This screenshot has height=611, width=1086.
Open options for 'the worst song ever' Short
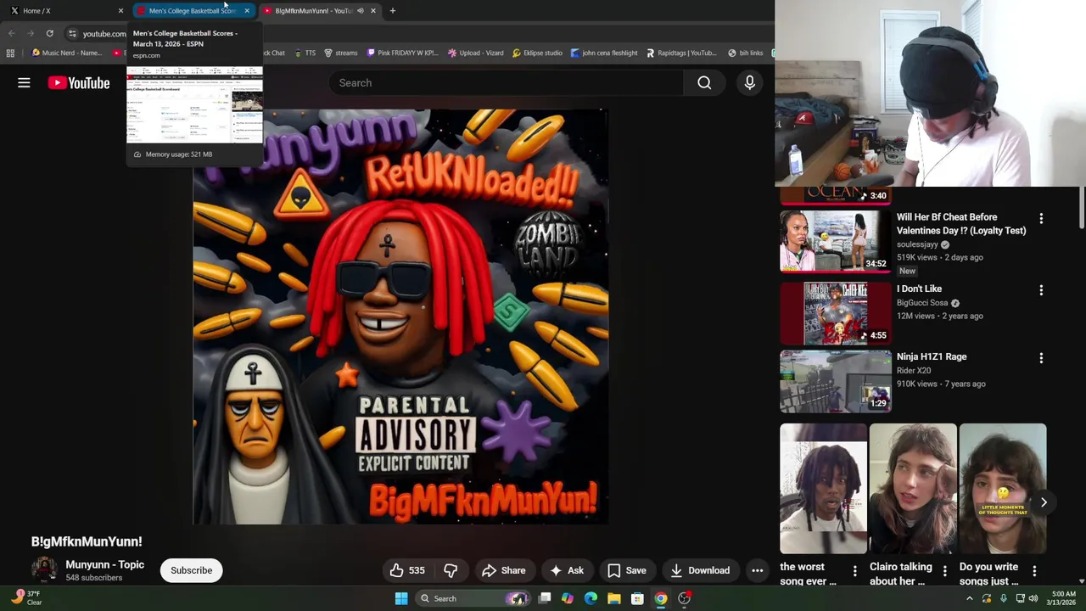(x=854, y=571)
